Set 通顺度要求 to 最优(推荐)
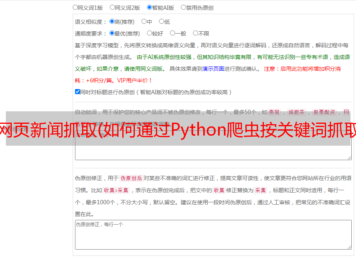356x257 pixels. tap(112, 33)
